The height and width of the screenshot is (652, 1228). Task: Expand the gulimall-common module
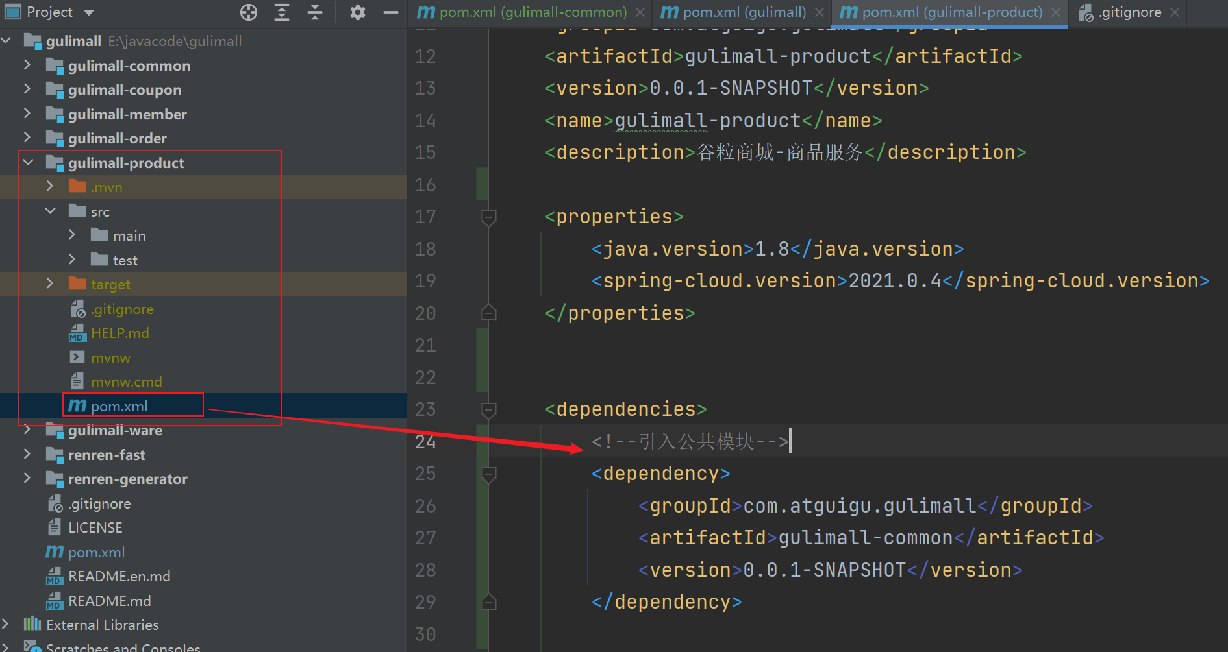tap(27, 65)
